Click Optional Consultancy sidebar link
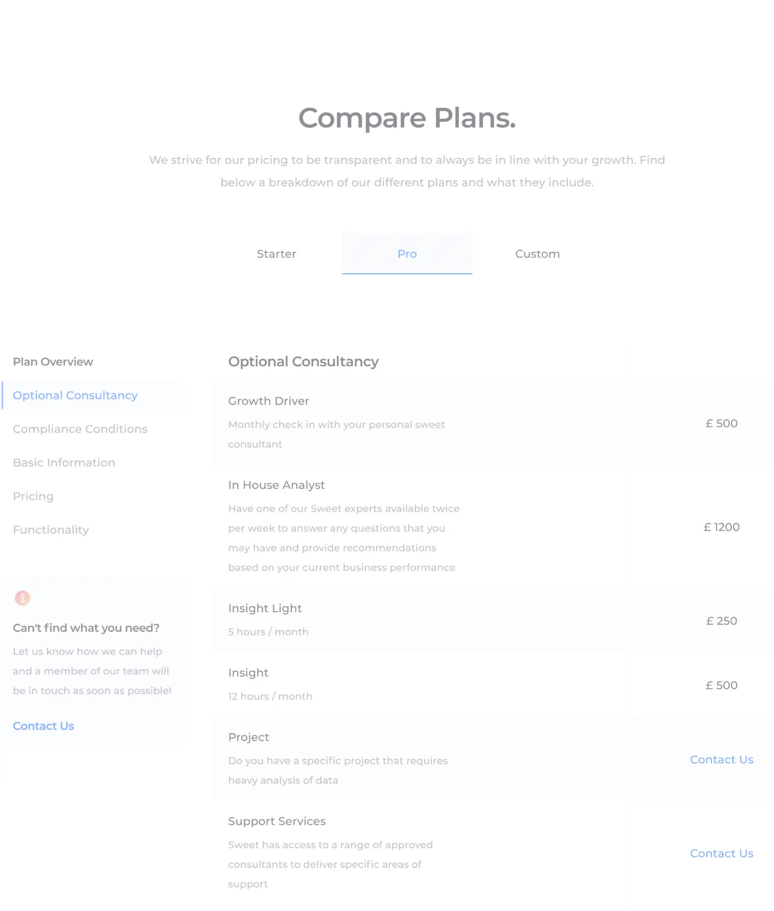This screenshot has width=774, height=911. (75, 395)
